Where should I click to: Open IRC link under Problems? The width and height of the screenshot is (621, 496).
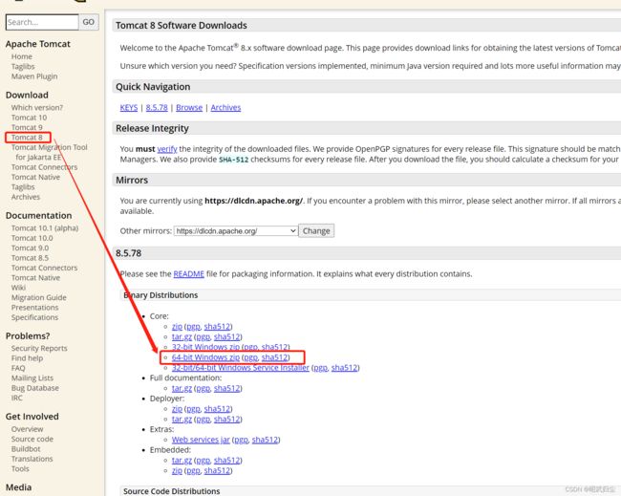click(17, 398)
